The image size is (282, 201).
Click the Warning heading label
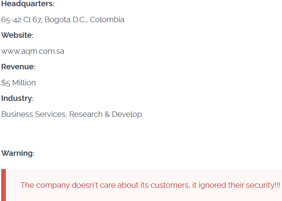tap(18, 153)
